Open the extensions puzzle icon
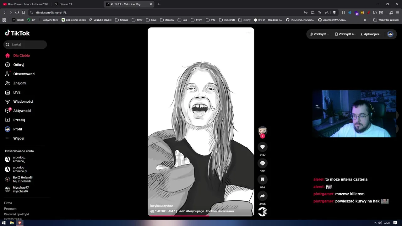The height and width of the screenshot is (226, 402). (x=375, y=13)
